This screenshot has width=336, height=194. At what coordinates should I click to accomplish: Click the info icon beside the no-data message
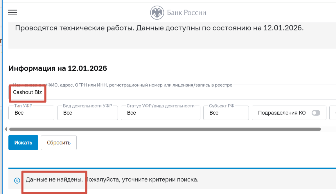pyautogui.click(x=17, y=180)
